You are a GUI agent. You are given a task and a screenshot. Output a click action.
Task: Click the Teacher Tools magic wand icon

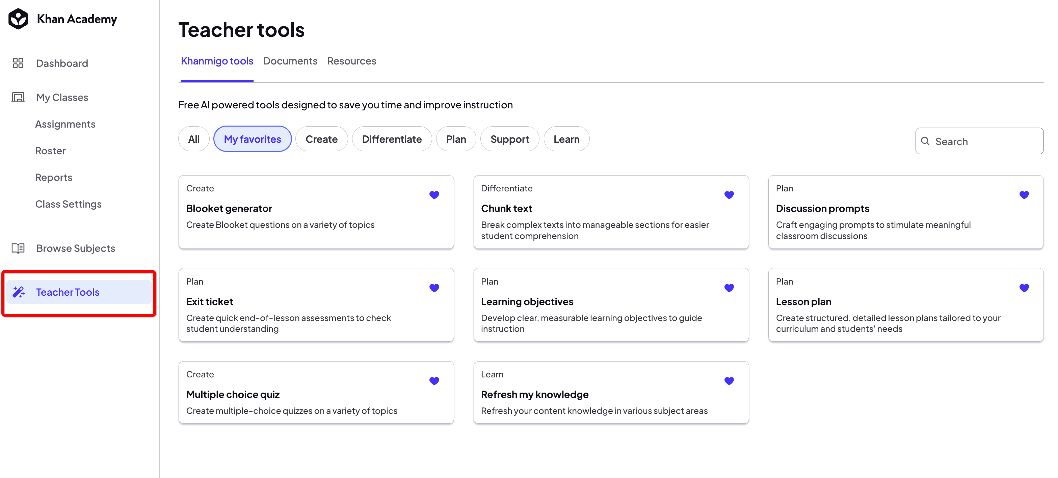(19, 292)
